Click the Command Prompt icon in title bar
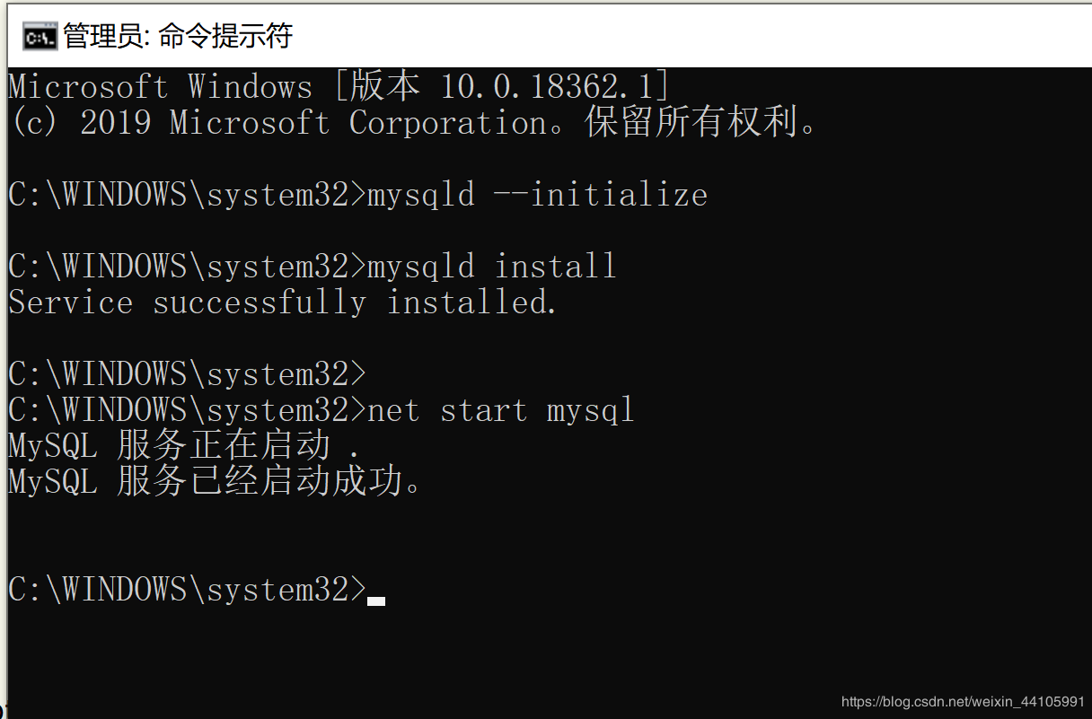Image resolution: width=1092 pixels, height=719 pixels. coord(40,37)
